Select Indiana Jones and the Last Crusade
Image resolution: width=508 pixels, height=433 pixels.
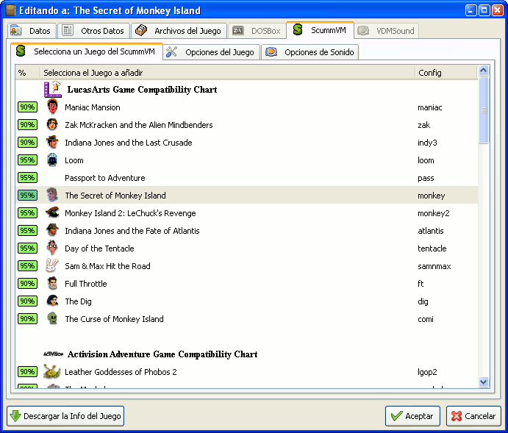(x=129, y=143)
